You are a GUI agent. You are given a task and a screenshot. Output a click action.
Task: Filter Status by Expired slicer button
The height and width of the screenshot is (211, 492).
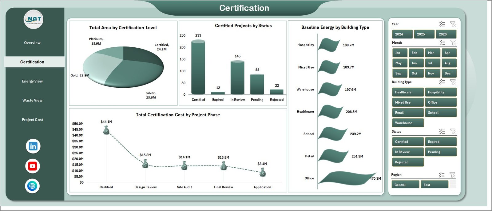point(441,141)
